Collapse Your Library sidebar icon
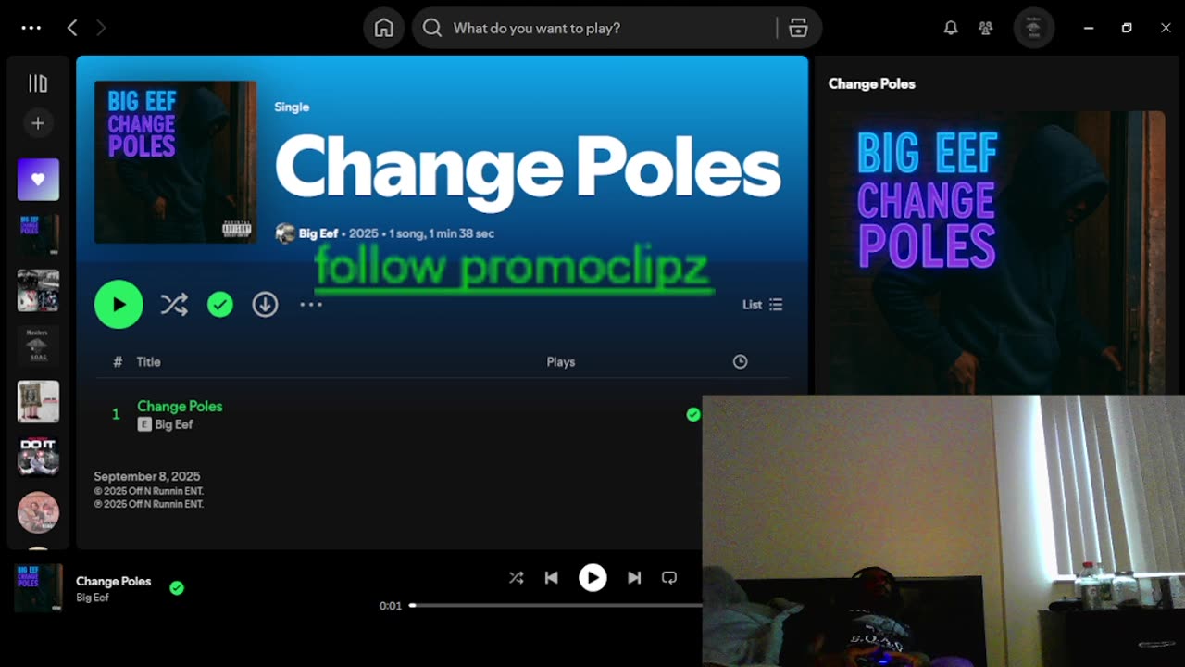 (38, 83)
